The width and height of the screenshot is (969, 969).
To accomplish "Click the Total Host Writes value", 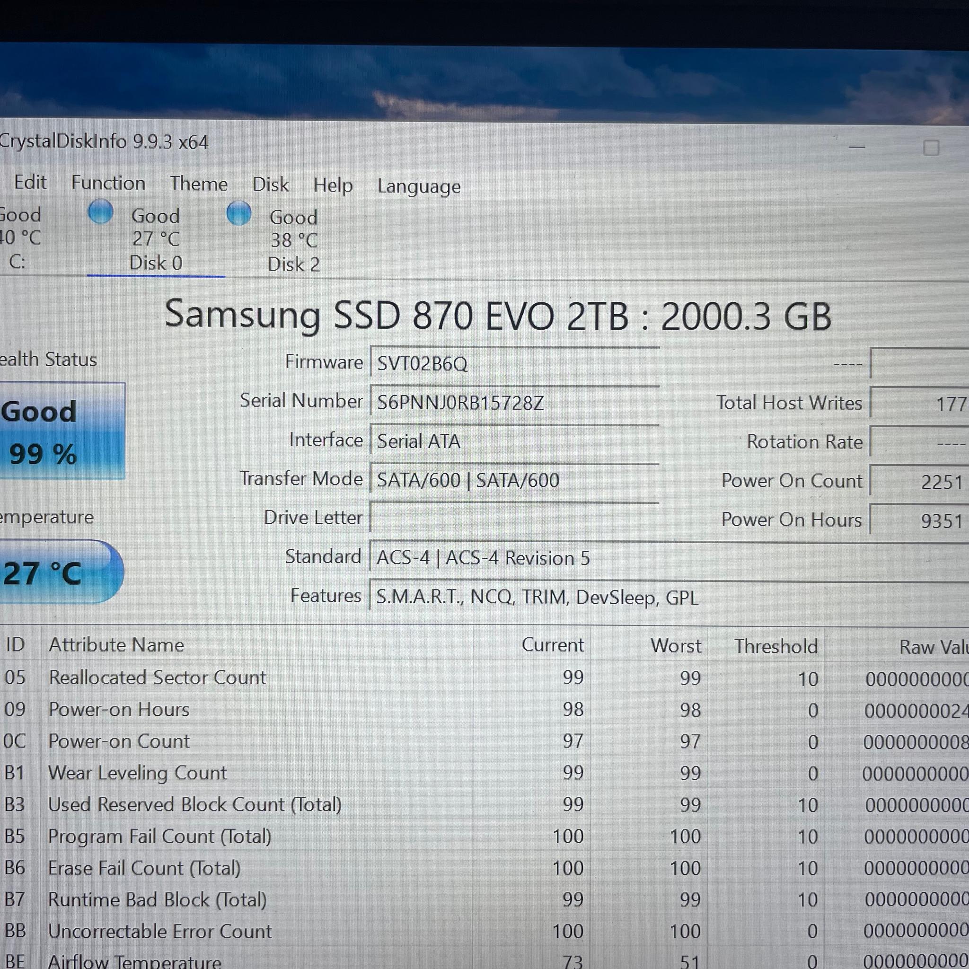I will [x=920, y=403].
